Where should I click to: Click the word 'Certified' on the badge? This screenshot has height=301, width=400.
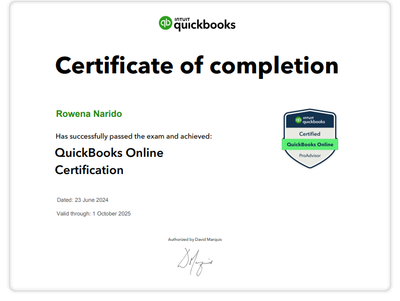(309, 134)
